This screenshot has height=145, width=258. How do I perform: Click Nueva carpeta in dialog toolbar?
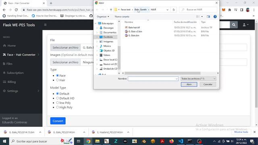point(122,17)
